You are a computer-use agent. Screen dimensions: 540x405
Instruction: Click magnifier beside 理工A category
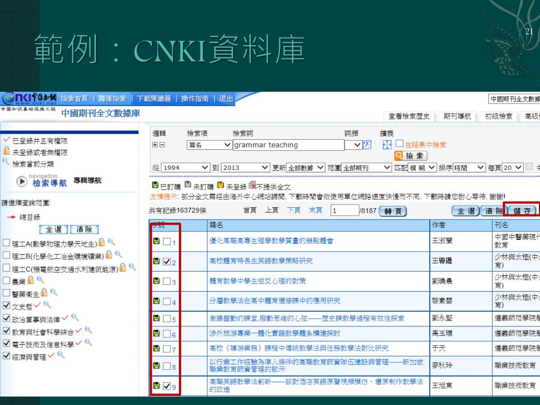click(x=111, y=242)
